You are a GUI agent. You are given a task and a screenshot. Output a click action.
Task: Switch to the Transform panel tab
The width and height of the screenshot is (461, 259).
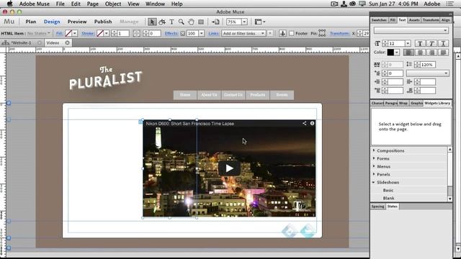431,20
